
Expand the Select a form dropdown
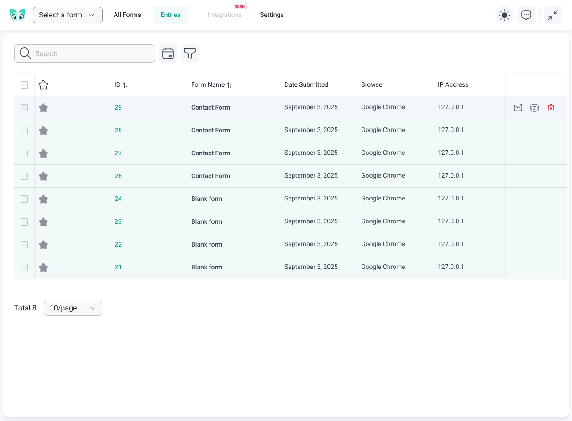coord(68,15)
